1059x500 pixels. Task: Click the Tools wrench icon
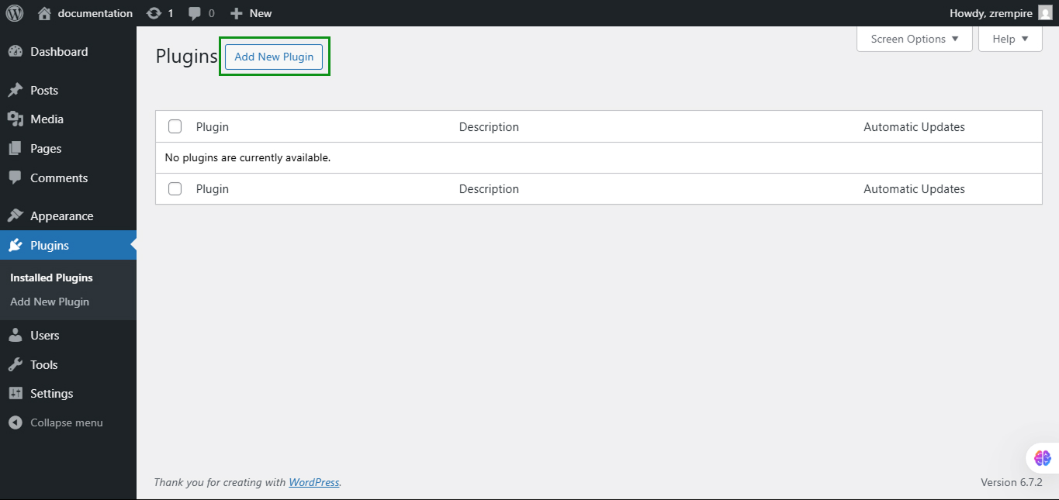[16, 364]
